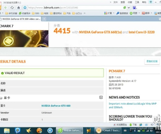The height and width of the screenshot is (134, 161).
Task: Open the 汽车 bookmark folder
Action: (67, 13)
